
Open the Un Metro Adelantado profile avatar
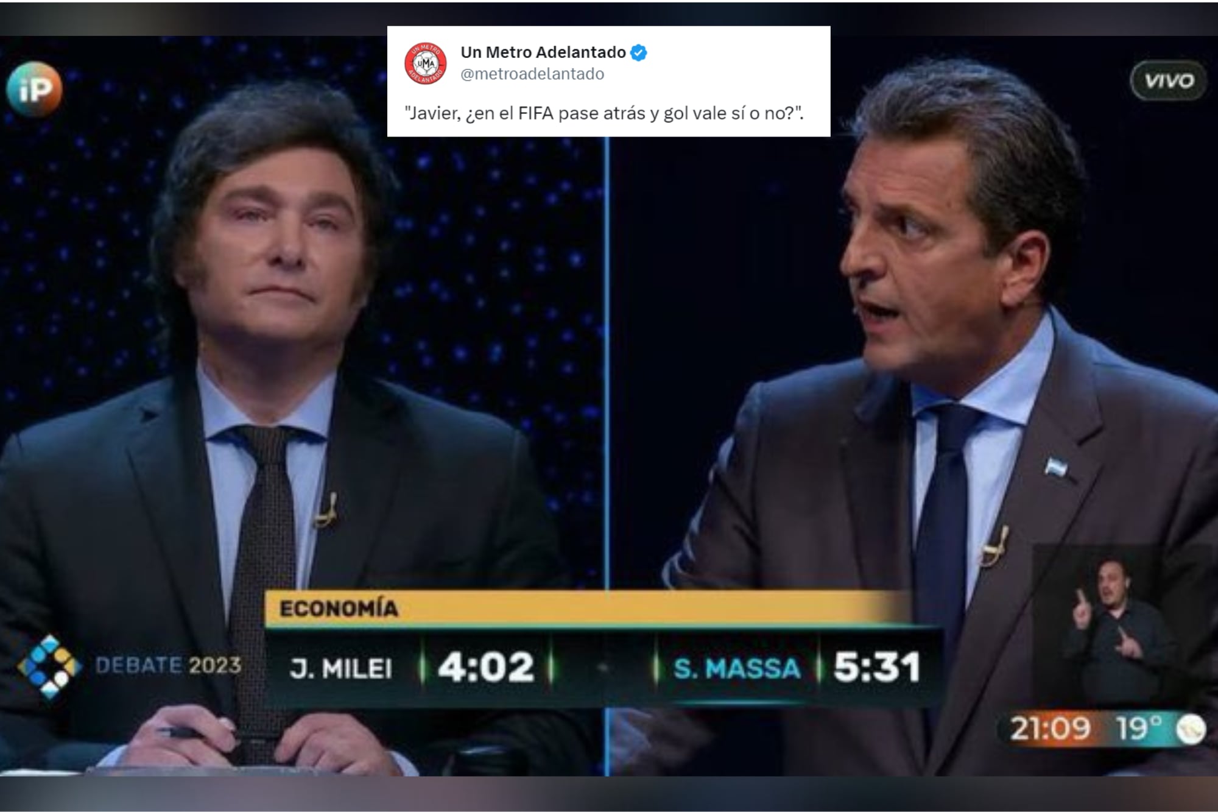tap(425, 63)
